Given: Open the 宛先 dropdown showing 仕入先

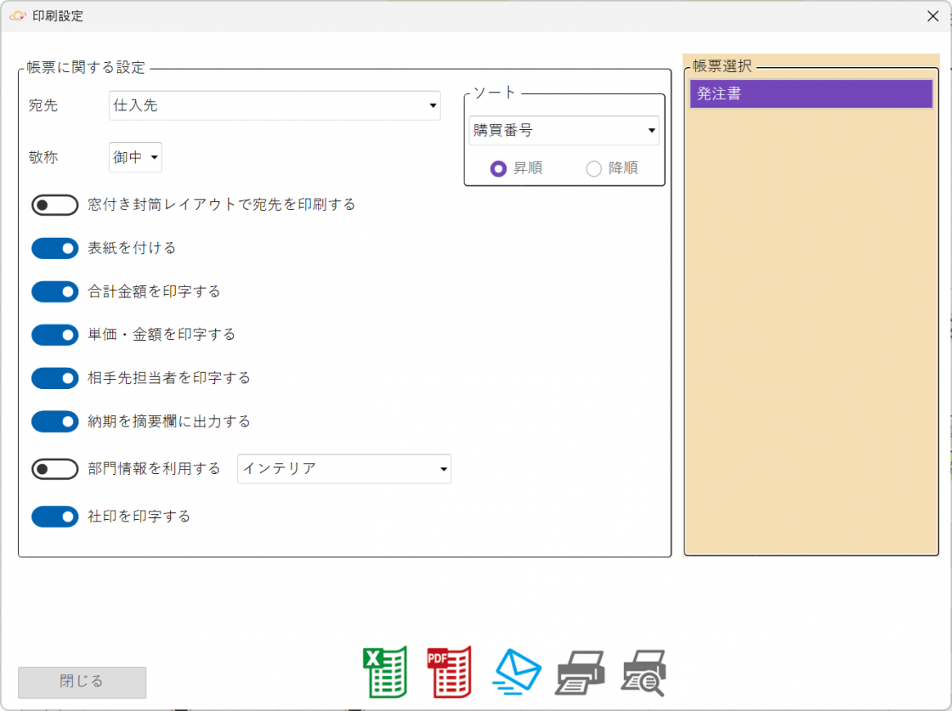Looking at the screenshot, I should coord(275,106).
